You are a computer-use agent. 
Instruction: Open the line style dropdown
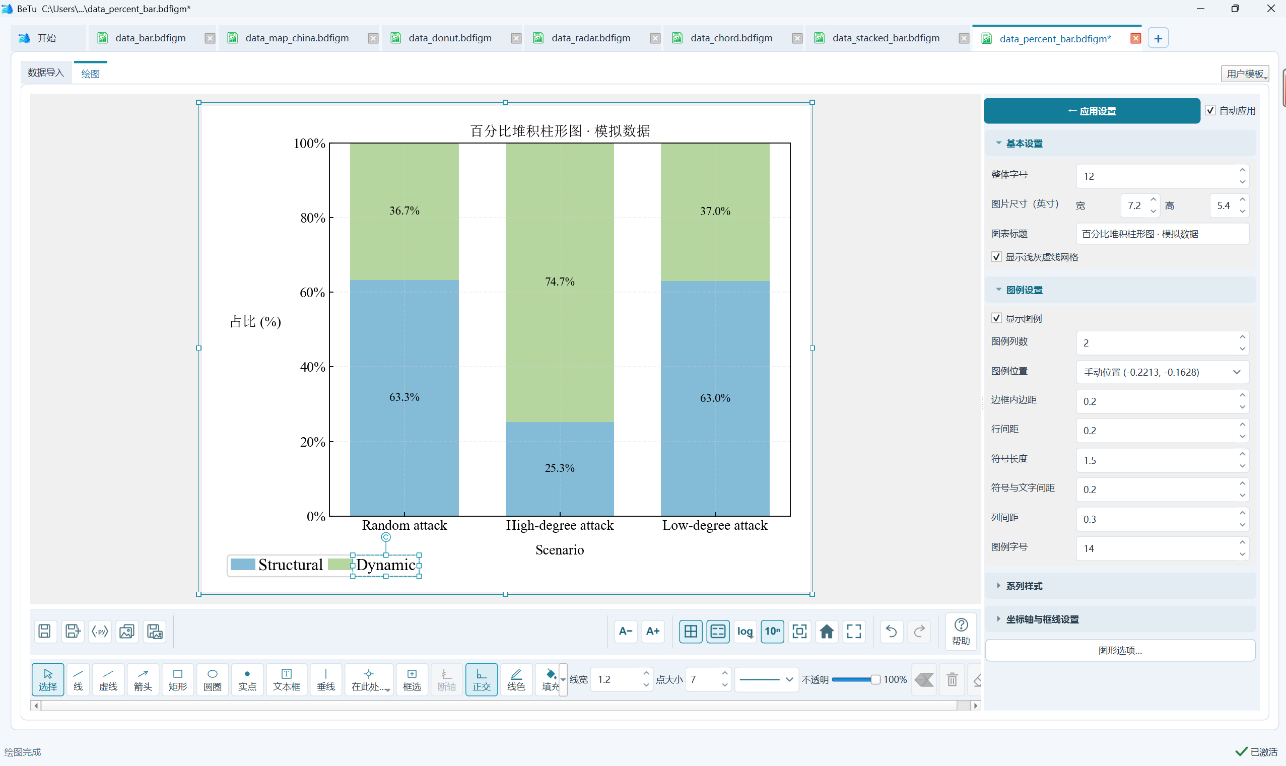click(x=766, y=679)
